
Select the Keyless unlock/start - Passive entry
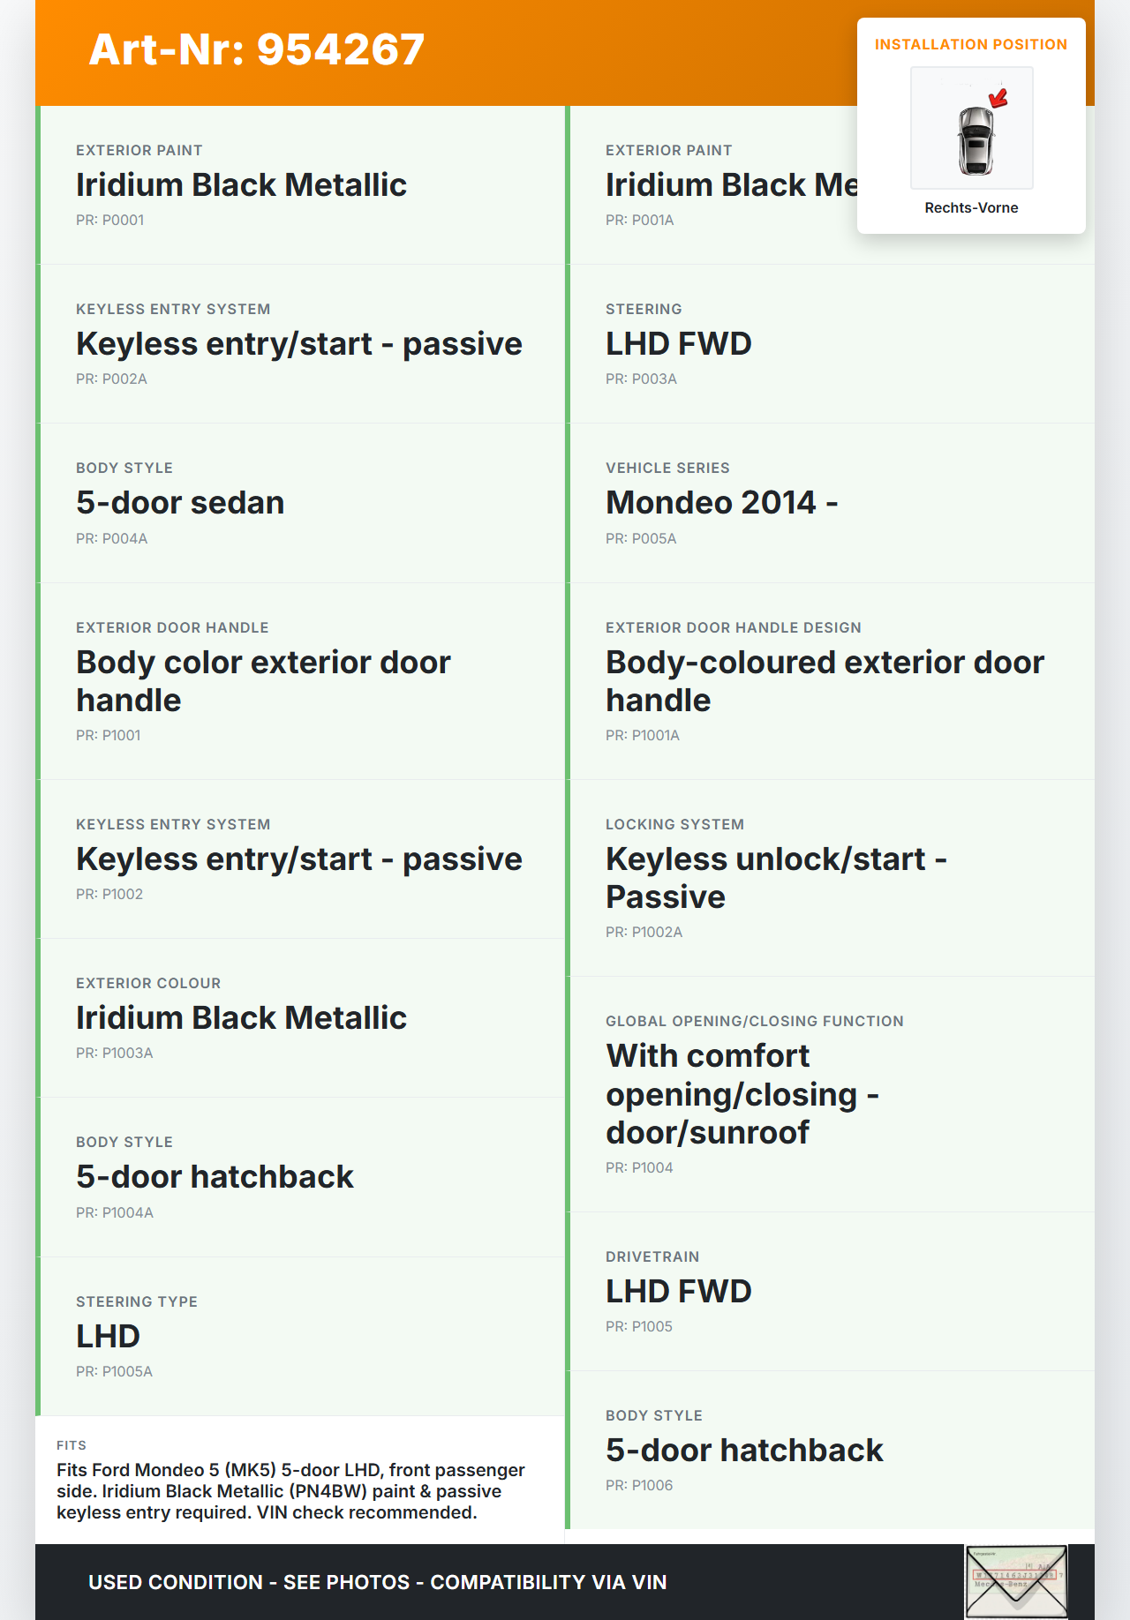pos(776,877)
